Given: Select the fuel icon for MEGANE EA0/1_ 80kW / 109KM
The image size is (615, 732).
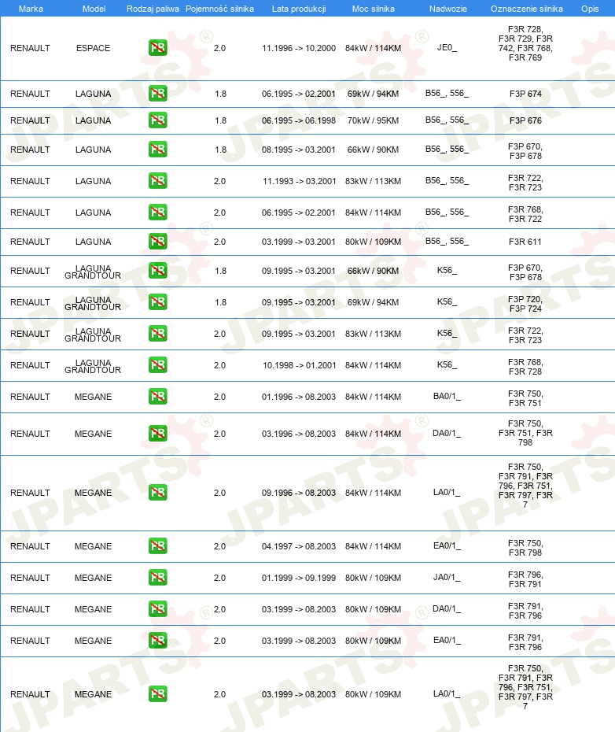Looking at the screenshot, I should point(158,641).
